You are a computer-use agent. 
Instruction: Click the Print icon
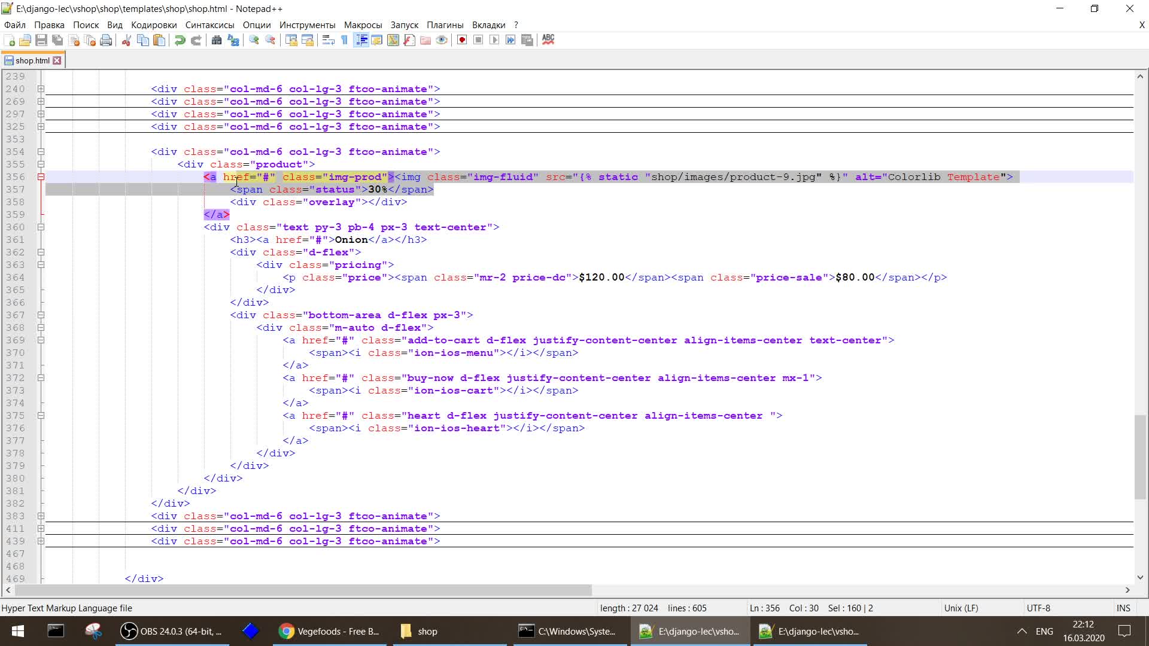(106, 40)
